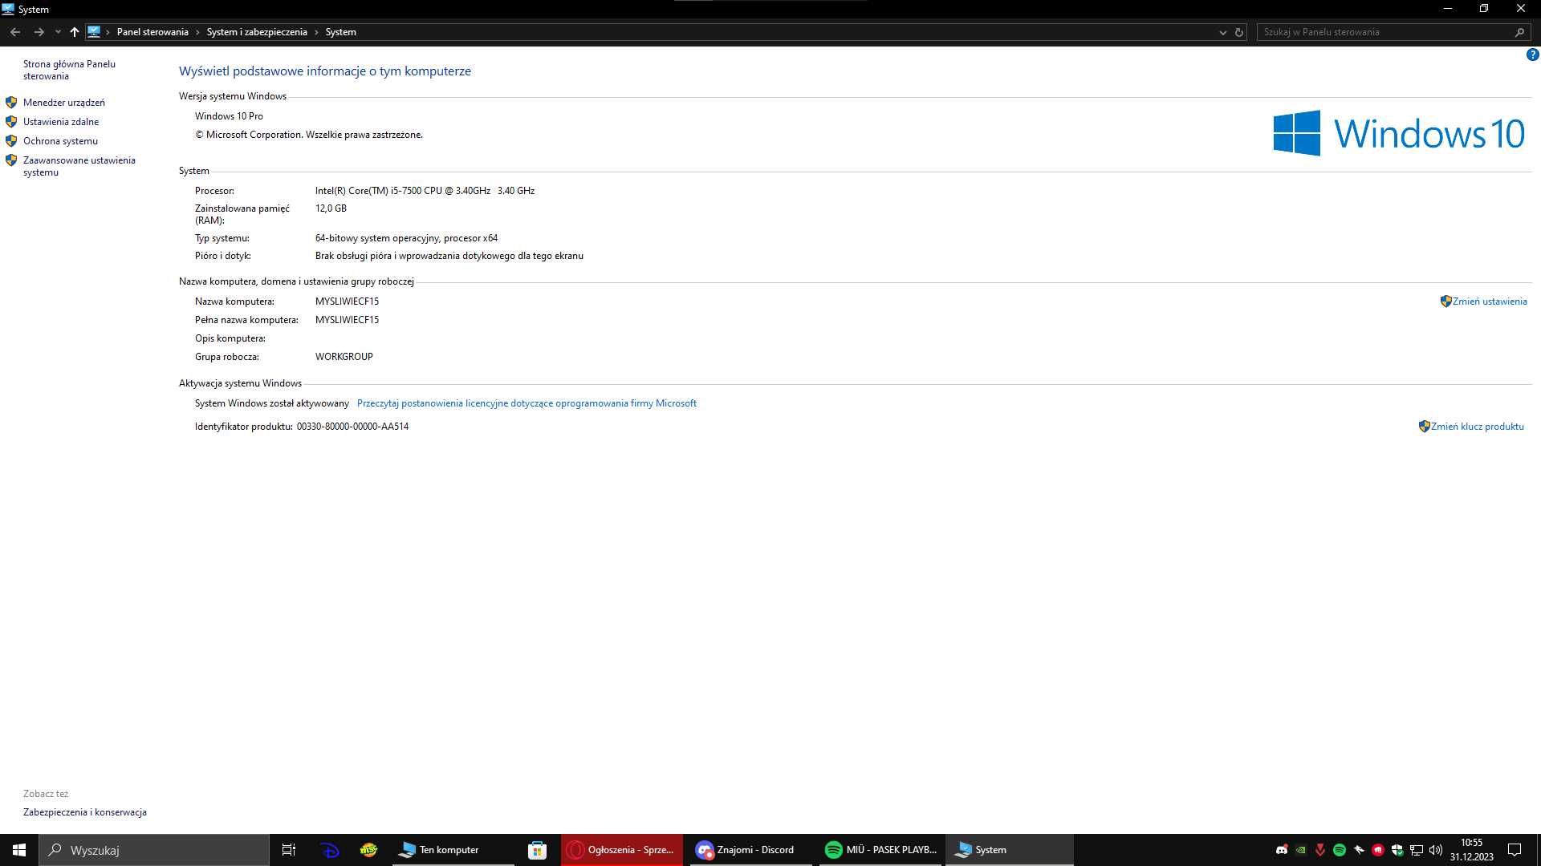This screenshot has height=866, width=1541.
Task: Open recent locations dropdown arrow
Action: pyautogui.click(x=58, y=32)
